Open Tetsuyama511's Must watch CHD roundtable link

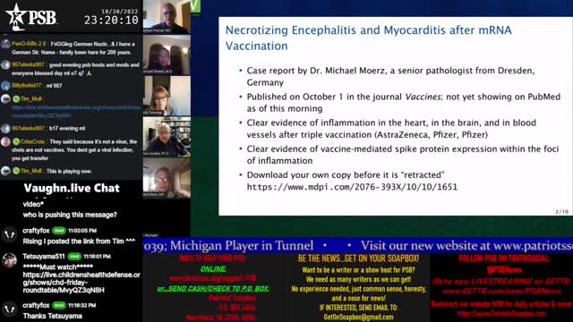pyautogui.click(x=81, y=283)
